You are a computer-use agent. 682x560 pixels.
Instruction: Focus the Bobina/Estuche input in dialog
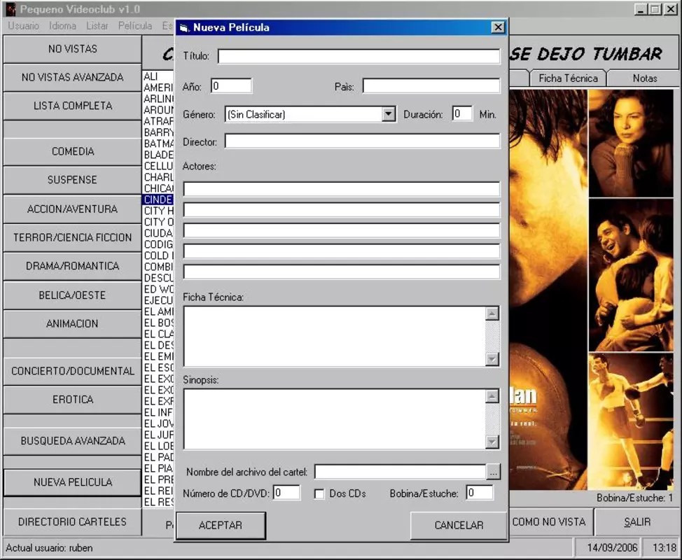pyautogui.click(x=480, y=493)
